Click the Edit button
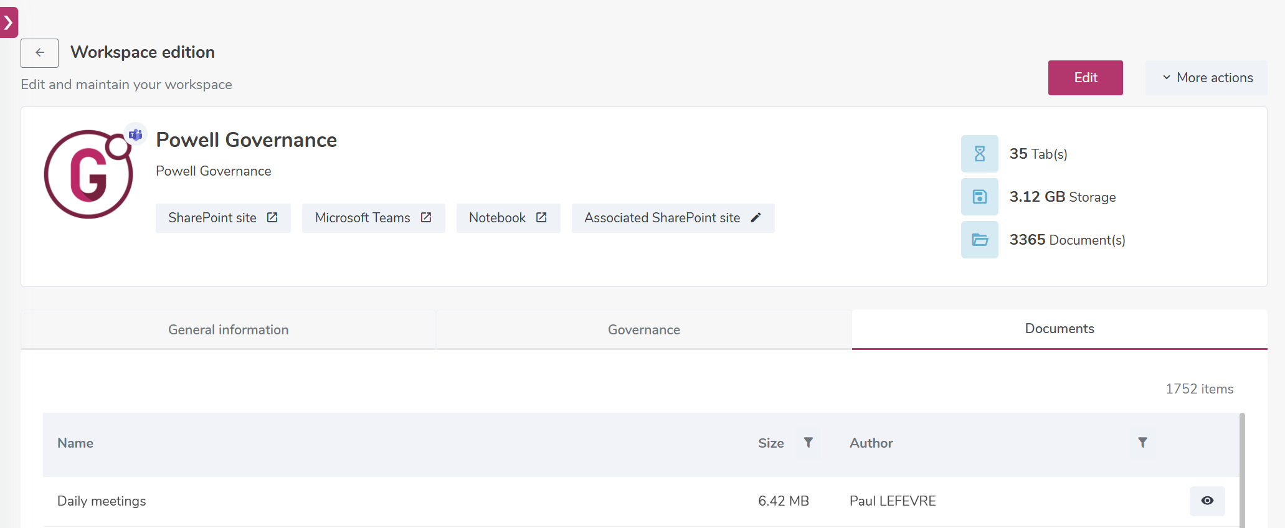Image resolution: width=1285 pixels, height=528 pixels. (1085, 78)
